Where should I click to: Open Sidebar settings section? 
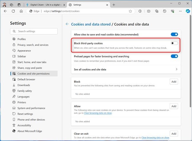coord(34,56)
